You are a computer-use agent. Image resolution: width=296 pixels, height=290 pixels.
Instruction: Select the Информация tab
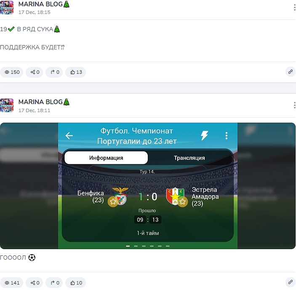(x=106, y=158)
